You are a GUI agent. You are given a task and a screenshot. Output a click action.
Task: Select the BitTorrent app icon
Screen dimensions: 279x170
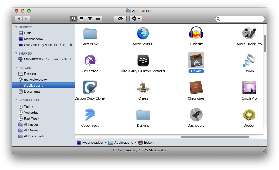pyautogui.click(x=90, y=60)
